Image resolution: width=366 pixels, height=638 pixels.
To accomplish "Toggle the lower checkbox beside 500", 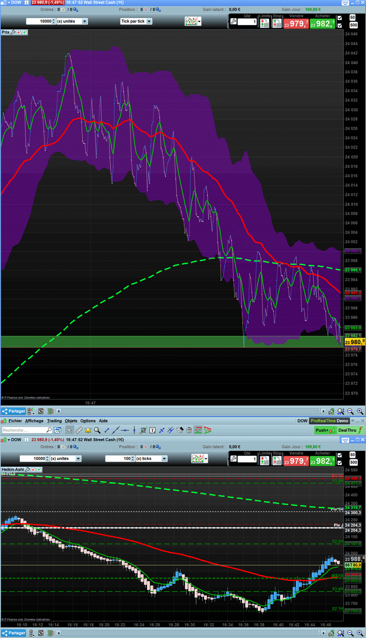I will pos(340,25).
